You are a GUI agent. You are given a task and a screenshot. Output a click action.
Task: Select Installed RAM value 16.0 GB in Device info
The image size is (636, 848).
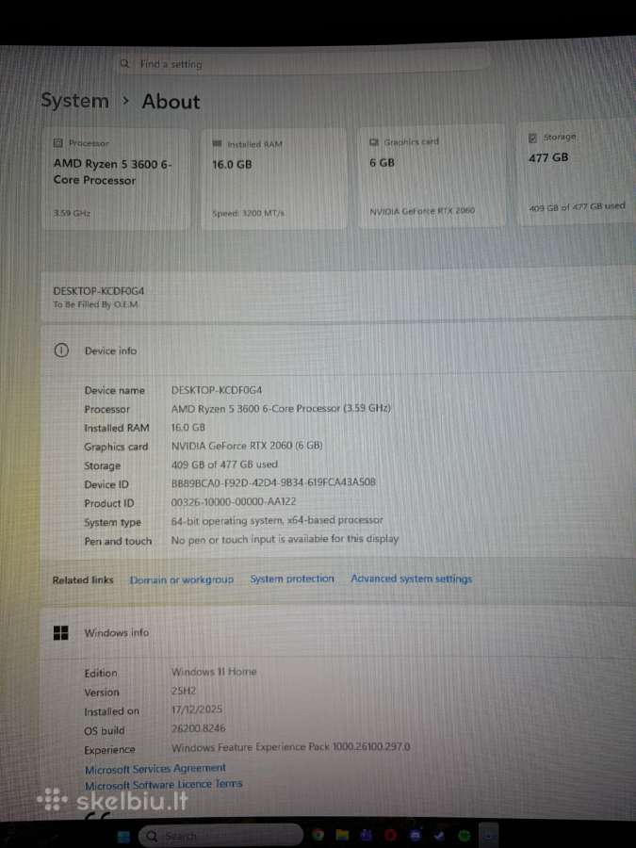(x=188, y=427)
